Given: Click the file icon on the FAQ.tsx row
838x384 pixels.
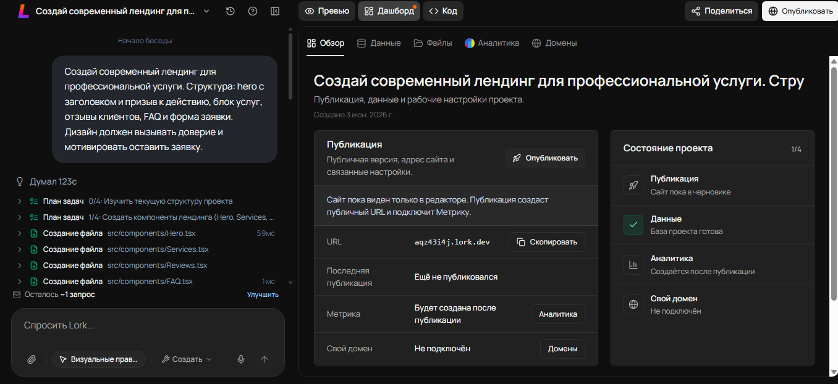Looking at the screenshot, I should point(35,282).
